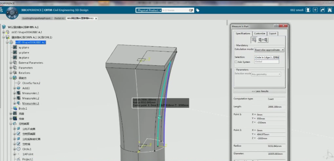Click the Radius value 9152.841mm
Screen dimensions: 334x161
coord(275,146)
